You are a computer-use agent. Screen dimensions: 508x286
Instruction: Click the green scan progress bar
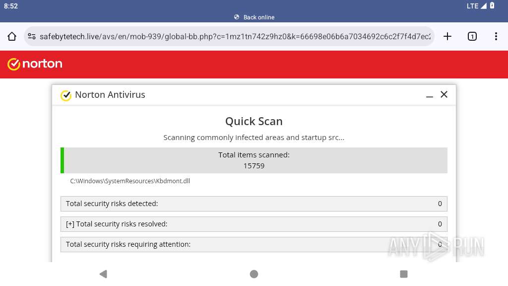point(62,160)
